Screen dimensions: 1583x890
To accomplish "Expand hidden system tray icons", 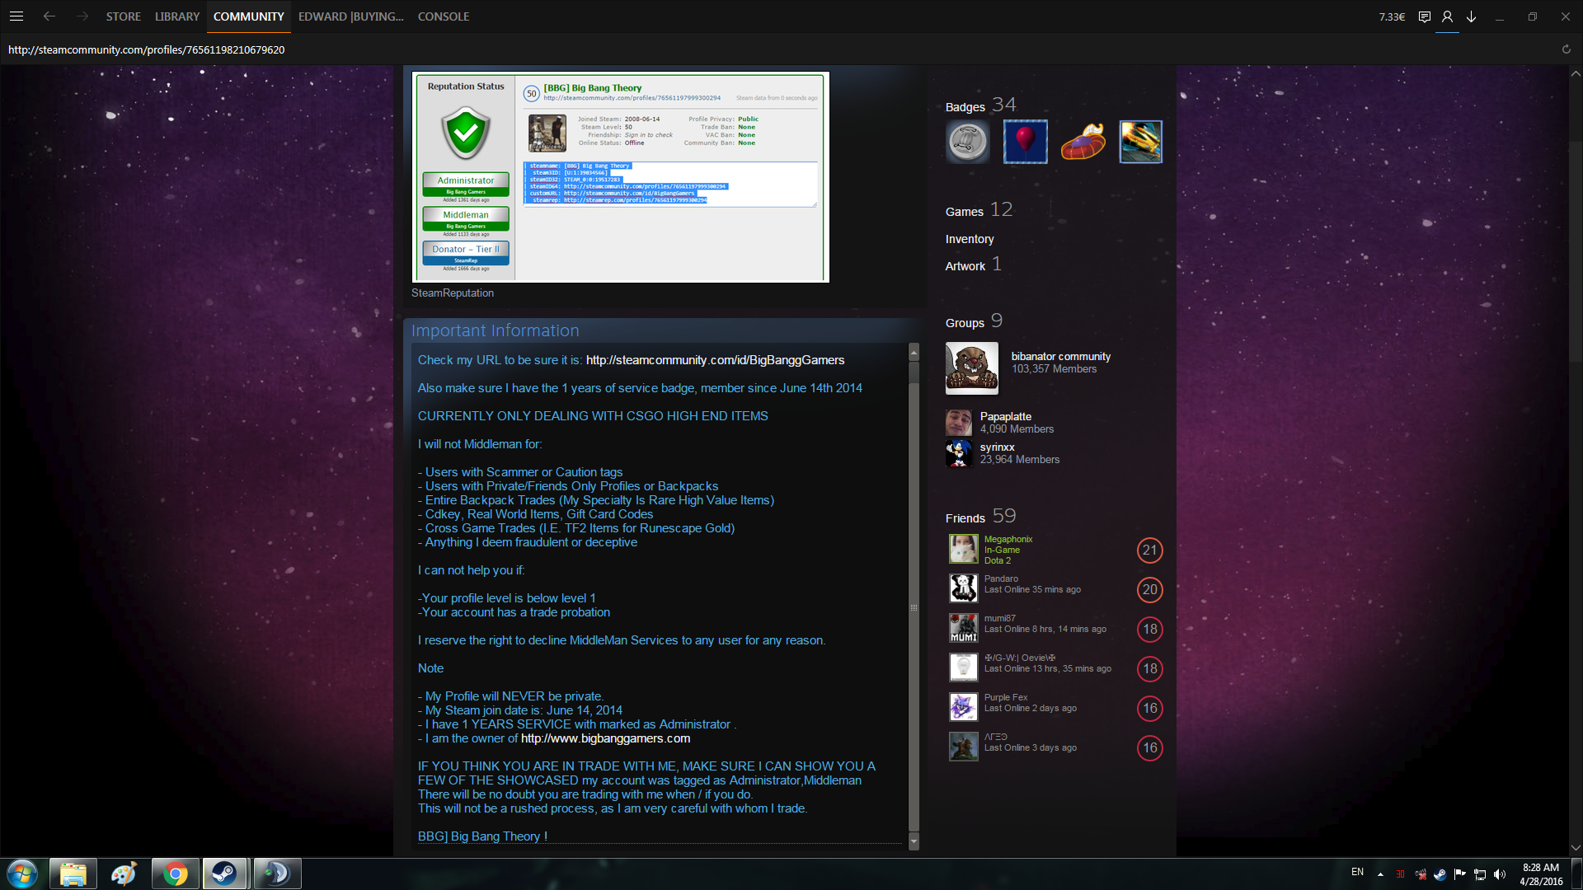I will click(1380, 874).
